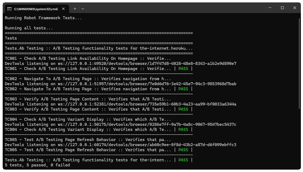Image resolution: width=303 pixels, height=172 pixels.
Task: Click the green PASS status for TC003
Action: point(183,109)
